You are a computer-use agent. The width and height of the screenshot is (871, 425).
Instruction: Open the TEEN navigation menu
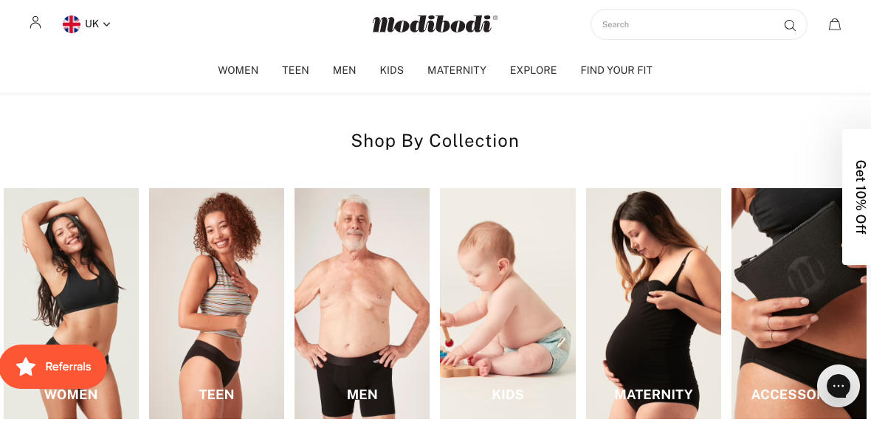[295, 71]
